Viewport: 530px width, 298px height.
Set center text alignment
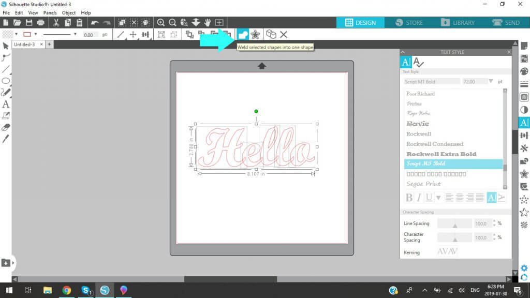460,197
